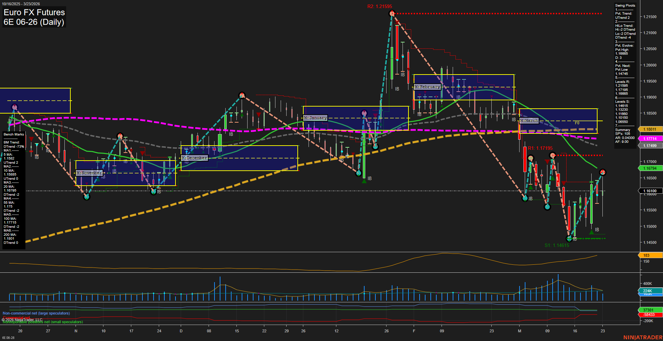This screenshot has height=341, width=663.
Task: Collapse the Swing Pivots panel
Action: 625,5
